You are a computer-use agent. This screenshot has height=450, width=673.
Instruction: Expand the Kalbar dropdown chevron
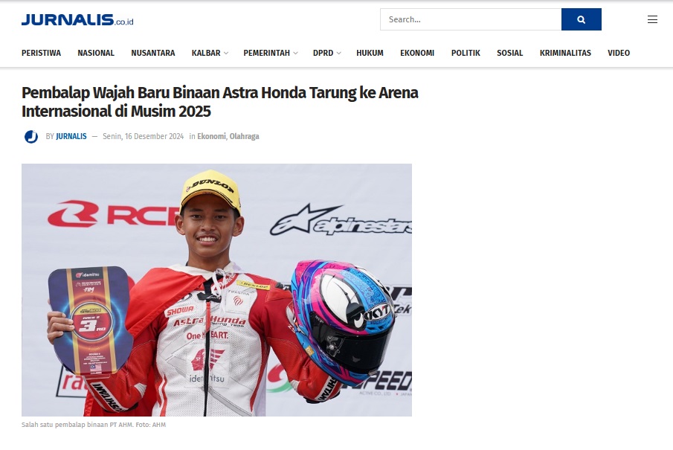(226, 54)
